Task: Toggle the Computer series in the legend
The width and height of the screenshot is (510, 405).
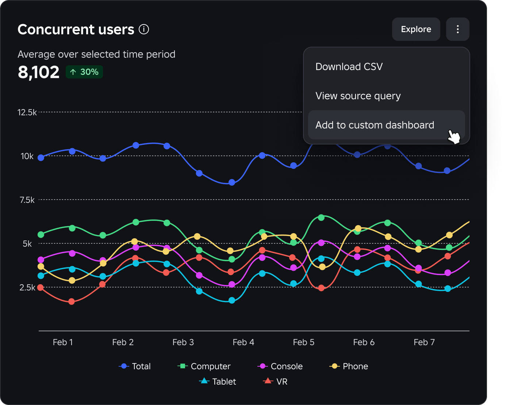Action: pyautogui.click(x=204, y=366)
